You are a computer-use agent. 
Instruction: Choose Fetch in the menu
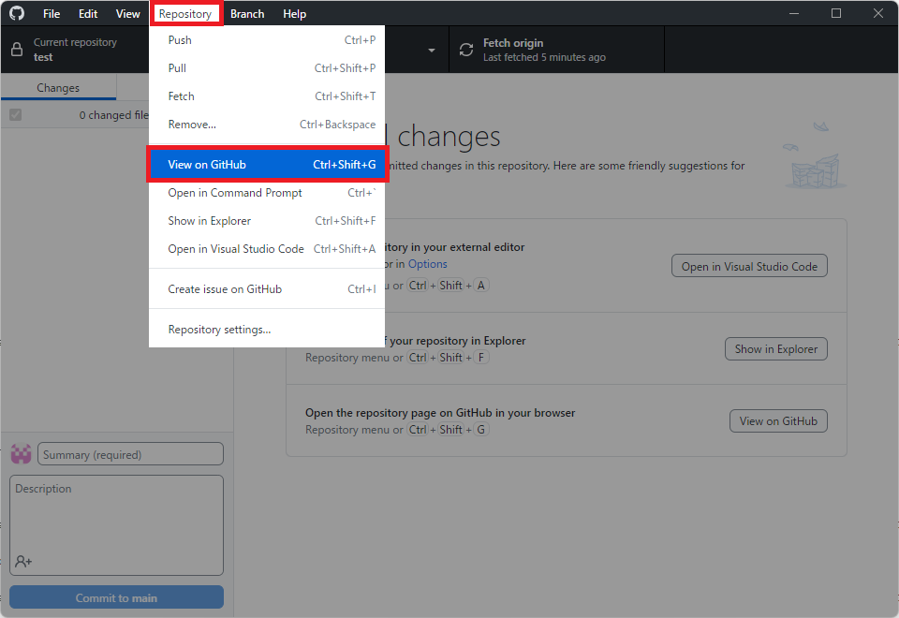point(267,96)
